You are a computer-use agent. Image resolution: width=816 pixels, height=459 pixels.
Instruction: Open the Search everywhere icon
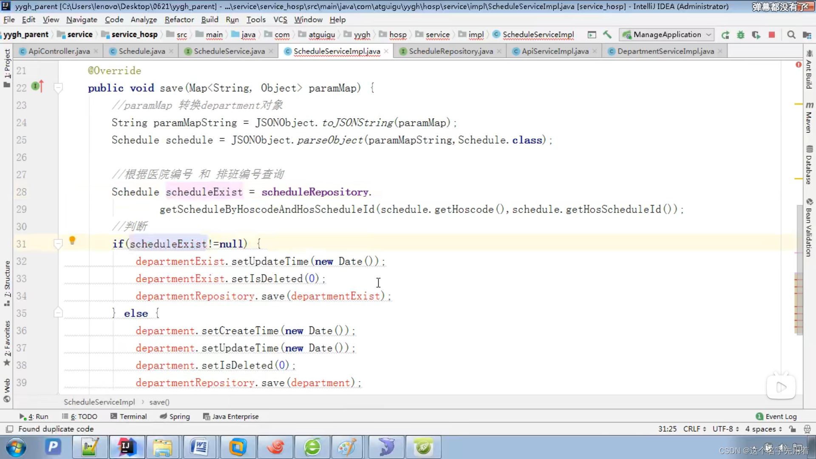[x=793, y=35]
